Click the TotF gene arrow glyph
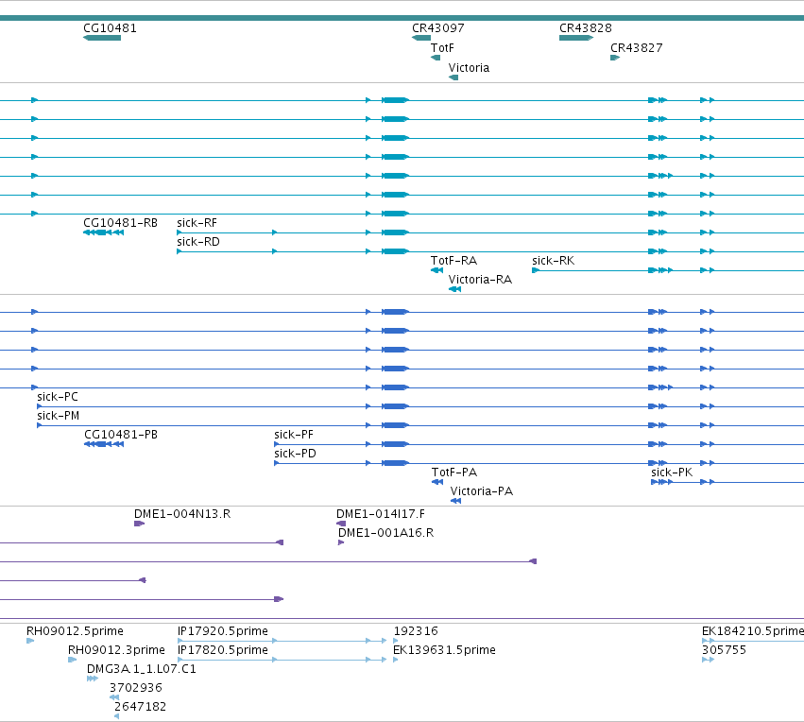 click(x=436, y=58)
